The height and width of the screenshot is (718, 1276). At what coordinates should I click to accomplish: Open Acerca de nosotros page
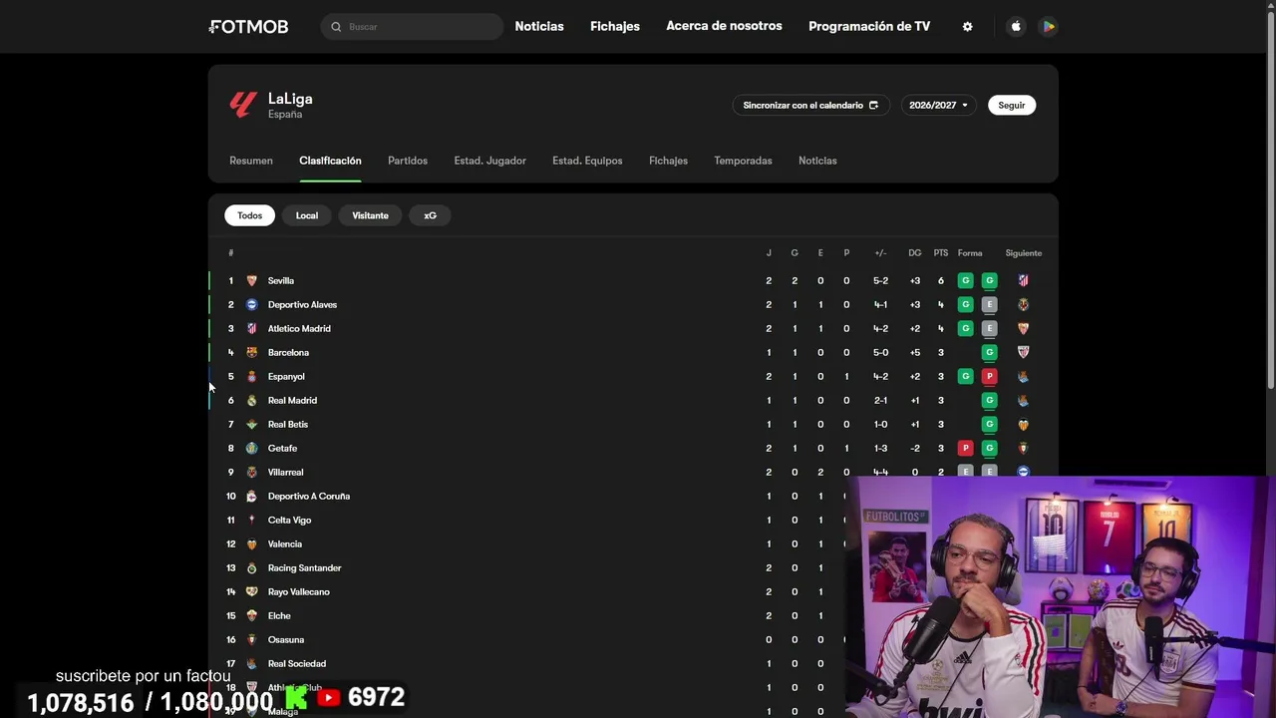click(724, 26)
